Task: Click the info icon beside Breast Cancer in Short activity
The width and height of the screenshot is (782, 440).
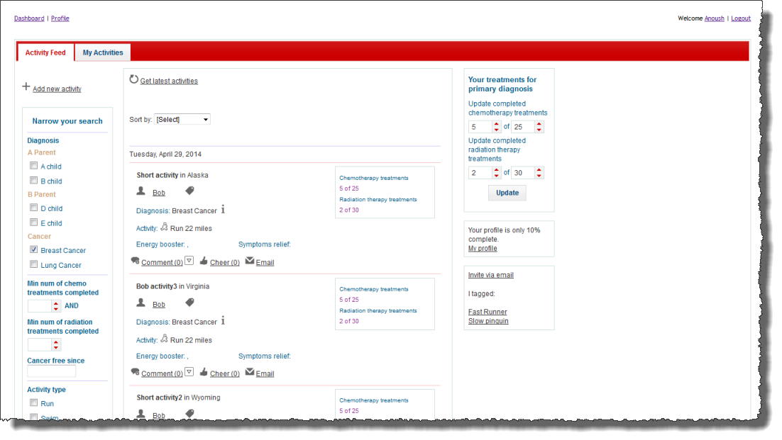Action: click(x=223, y=210)
